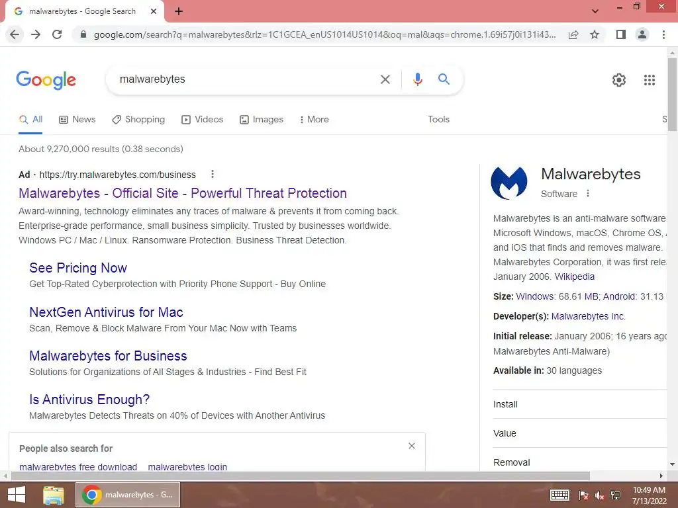Open the Wikipedia source link
The image size is (678, 508).
coord(575,276)
